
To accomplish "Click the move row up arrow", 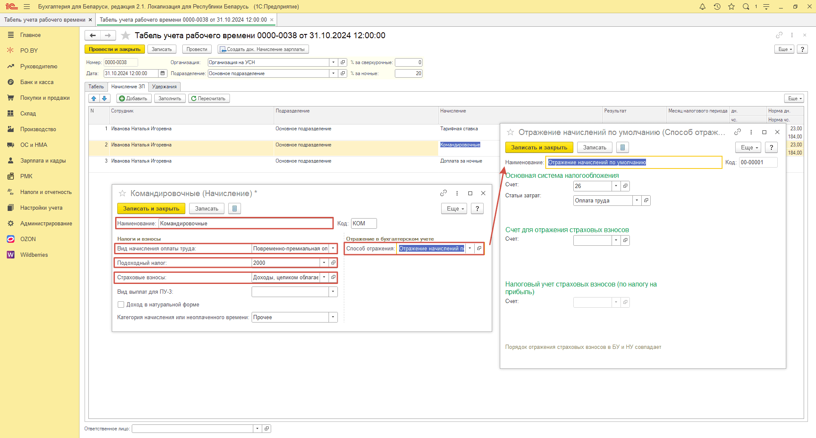I will [94, 98].
